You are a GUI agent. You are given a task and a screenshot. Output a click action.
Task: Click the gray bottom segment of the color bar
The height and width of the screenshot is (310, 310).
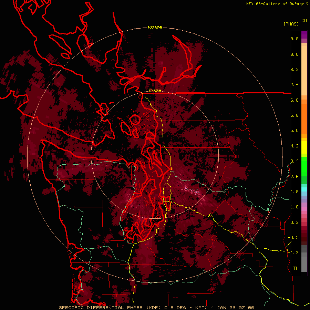click(x=304, y=264)
